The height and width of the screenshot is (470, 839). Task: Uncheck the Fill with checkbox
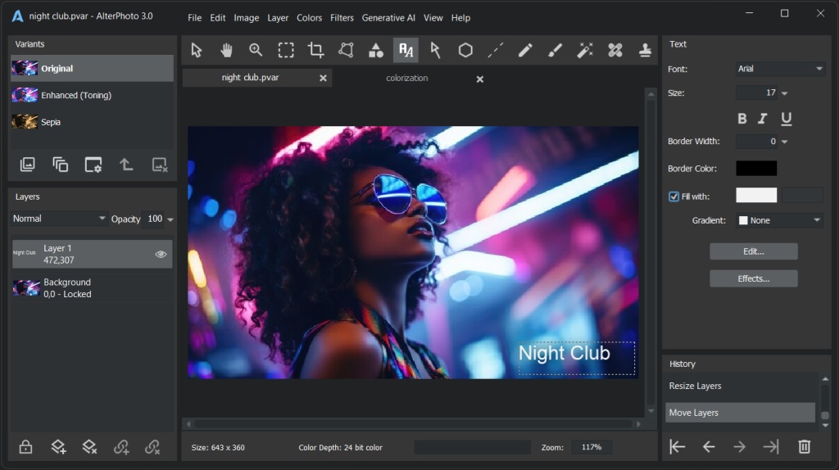coord(674,197)
